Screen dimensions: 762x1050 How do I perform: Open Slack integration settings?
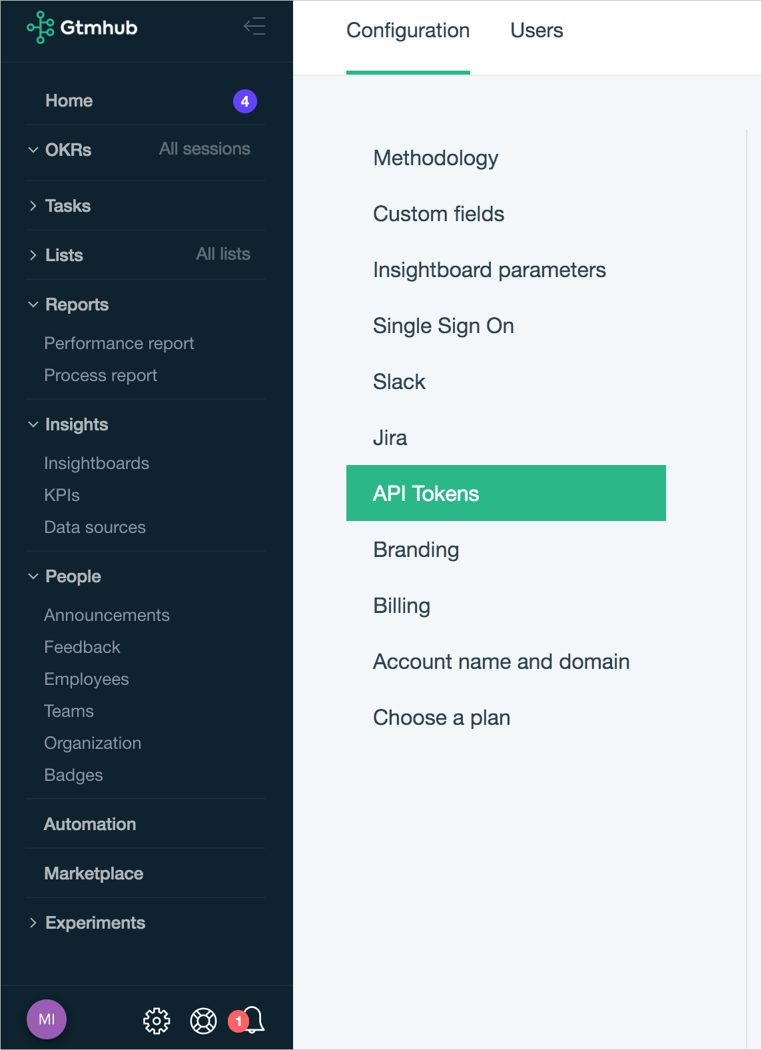[399, 382]
